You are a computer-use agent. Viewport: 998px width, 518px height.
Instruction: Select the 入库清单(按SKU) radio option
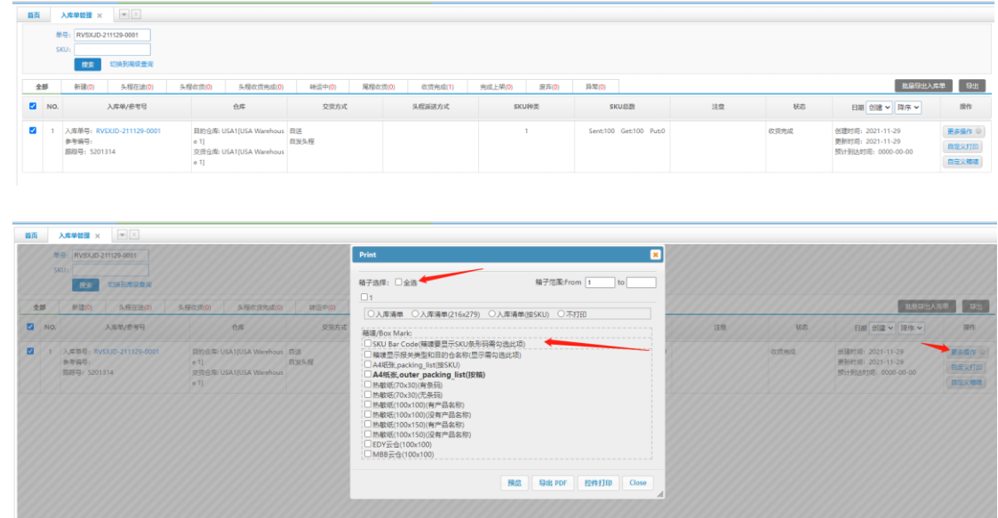point(491,314)
